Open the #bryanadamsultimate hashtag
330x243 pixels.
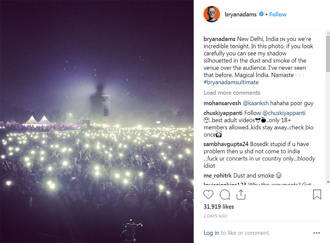point(231,82)
